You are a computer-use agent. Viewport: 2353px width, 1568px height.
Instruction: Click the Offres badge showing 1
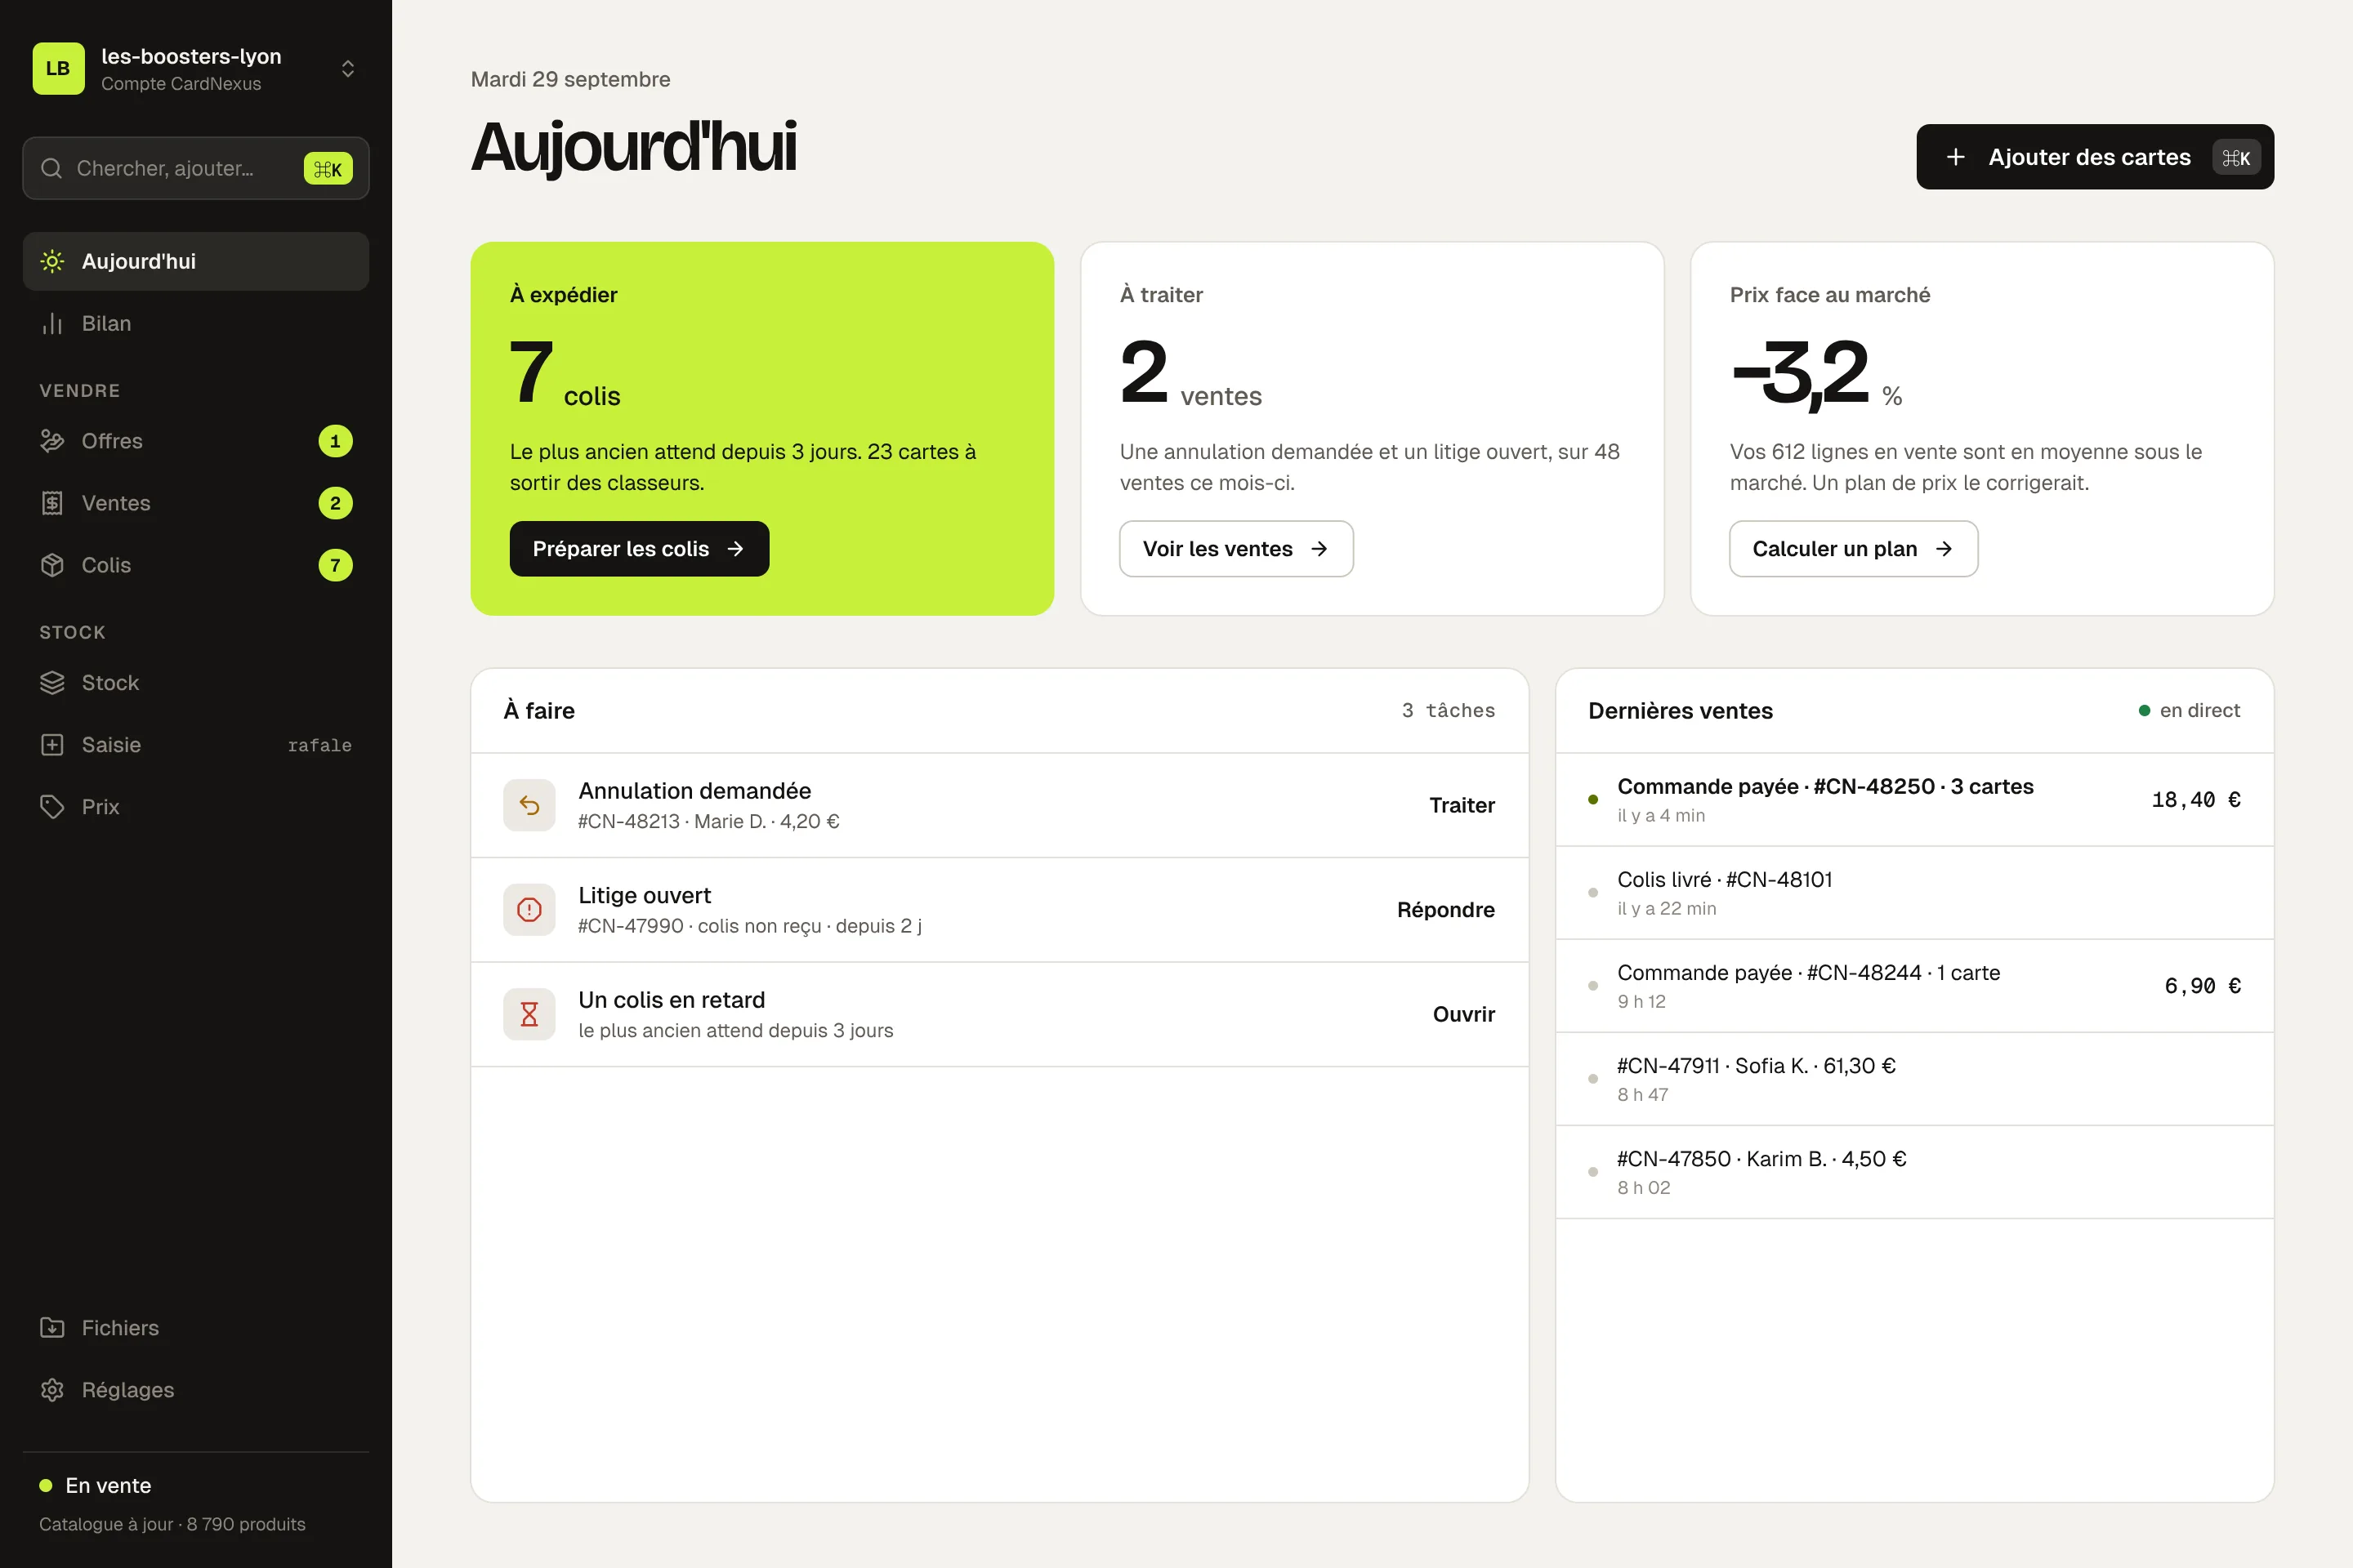(x=335, y=441)
